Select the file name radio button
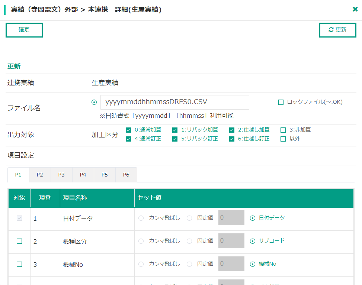This screenshot has width=362, height=285. coord(94,102)
